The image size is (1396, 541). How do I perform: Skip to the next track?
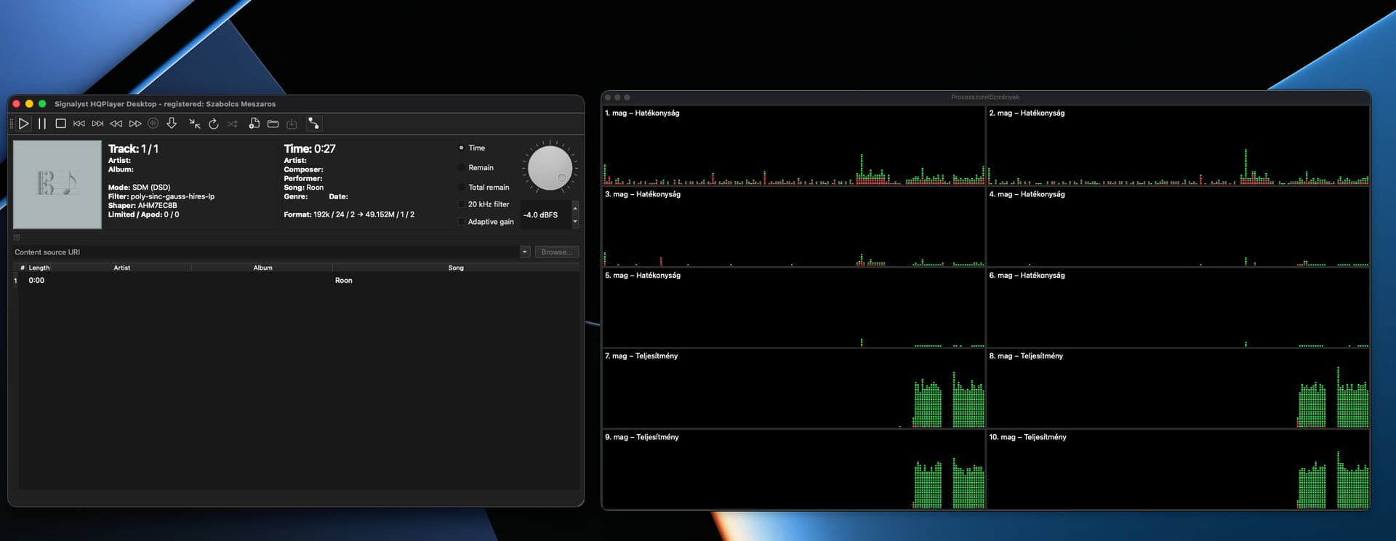click(x=97, y=124)
